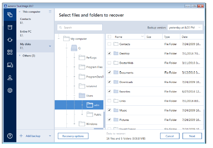Click the DoctorWeb folder icon in file list
Viewport: 213px width, 148px height.
pyautogui.click(x=116, y=63)
